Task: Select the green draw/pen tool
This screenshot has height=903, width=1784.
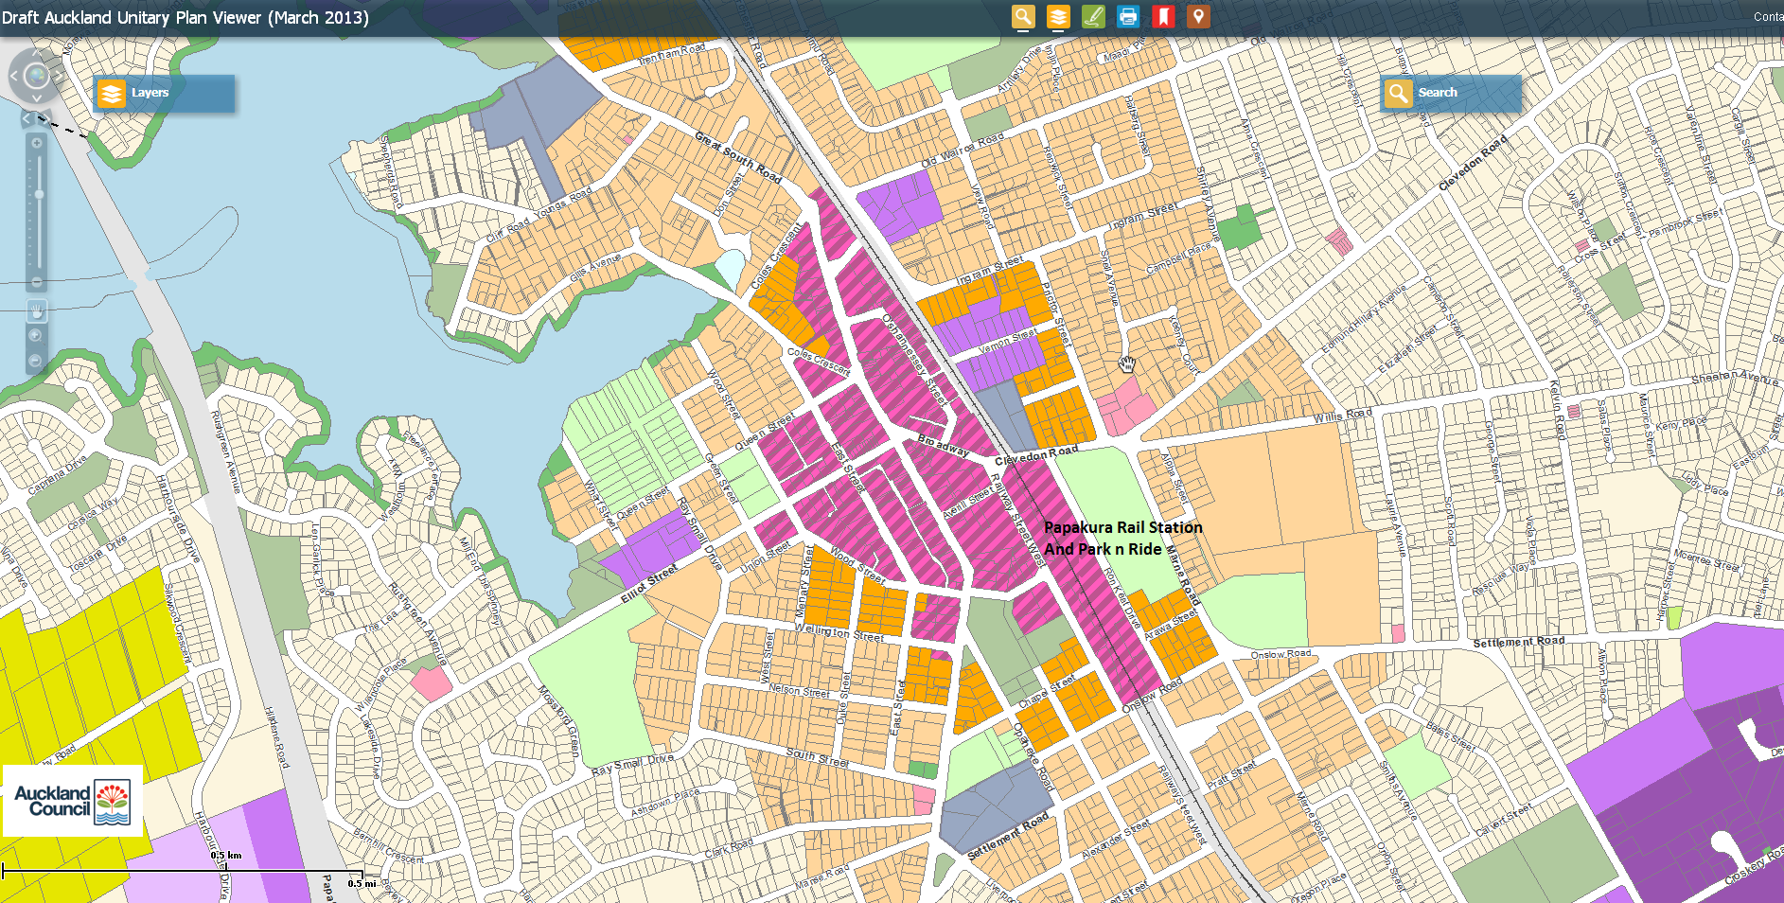Action: click(1093, 16)
